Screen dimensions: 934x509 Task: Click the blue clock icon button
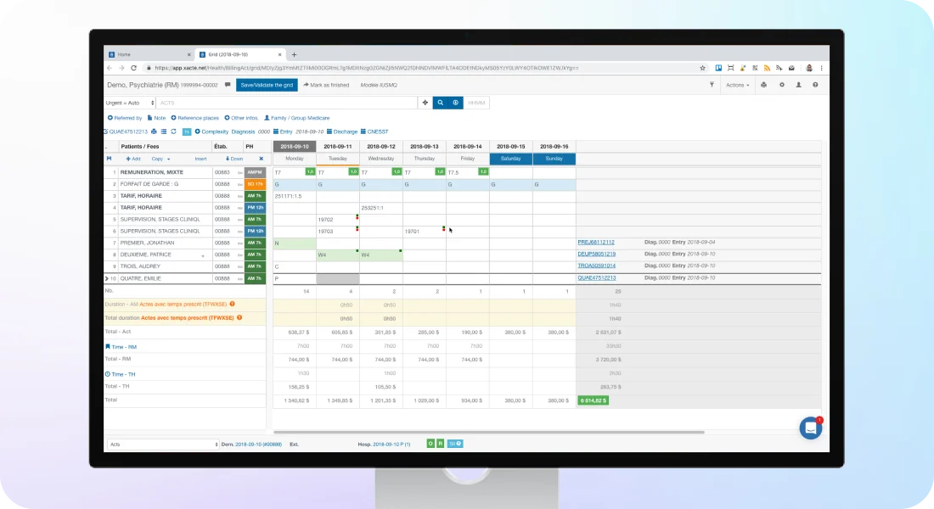456,103
